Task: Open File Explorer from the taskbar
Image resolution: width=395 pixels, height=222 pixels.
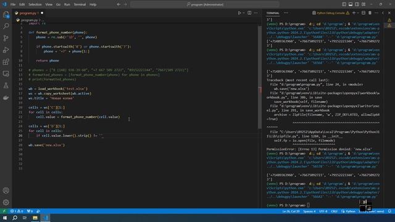Action: click(35, 218)
